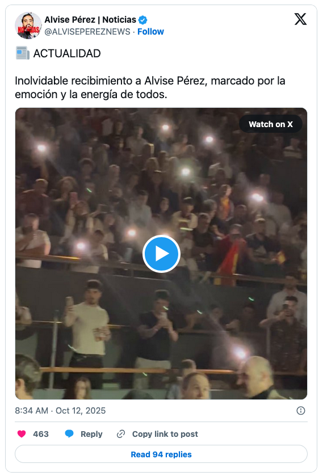Click the Copy link to post text
This screenshot has height=476, width=323.
click(x=165, y=434)
